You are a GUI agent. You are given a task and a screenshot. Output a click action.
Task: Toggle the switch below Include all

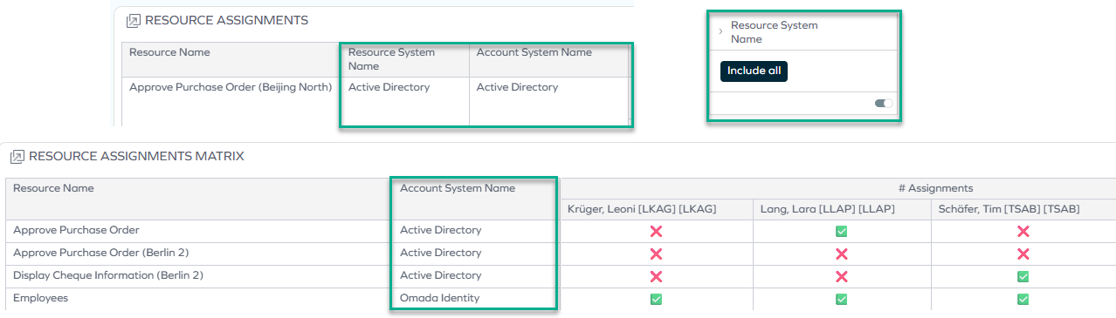[885, 104]
